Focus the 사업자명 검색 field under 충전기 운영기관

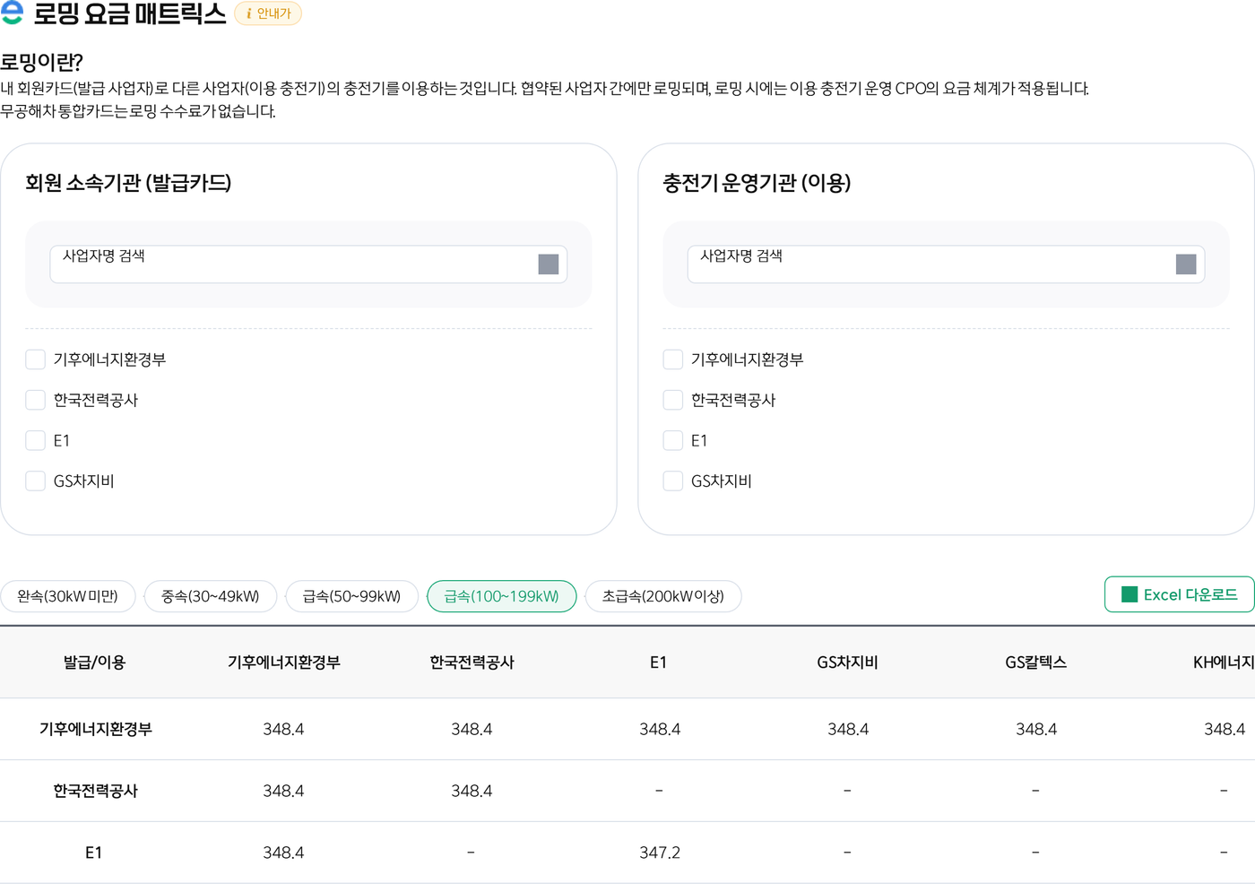946,264
